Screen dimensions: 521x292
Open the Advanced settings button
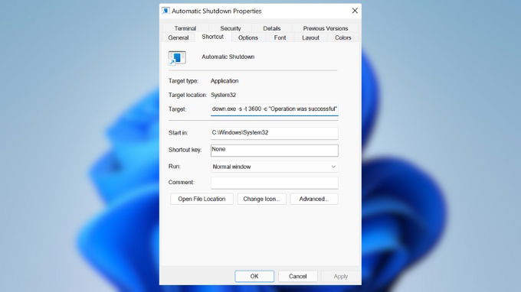point(314,199)
